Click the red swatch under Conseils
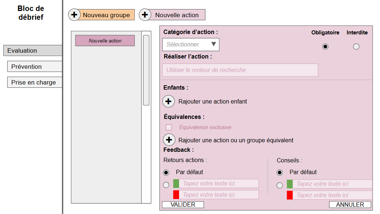The width and height of the screenshot is (380, 214). point(290,195)
